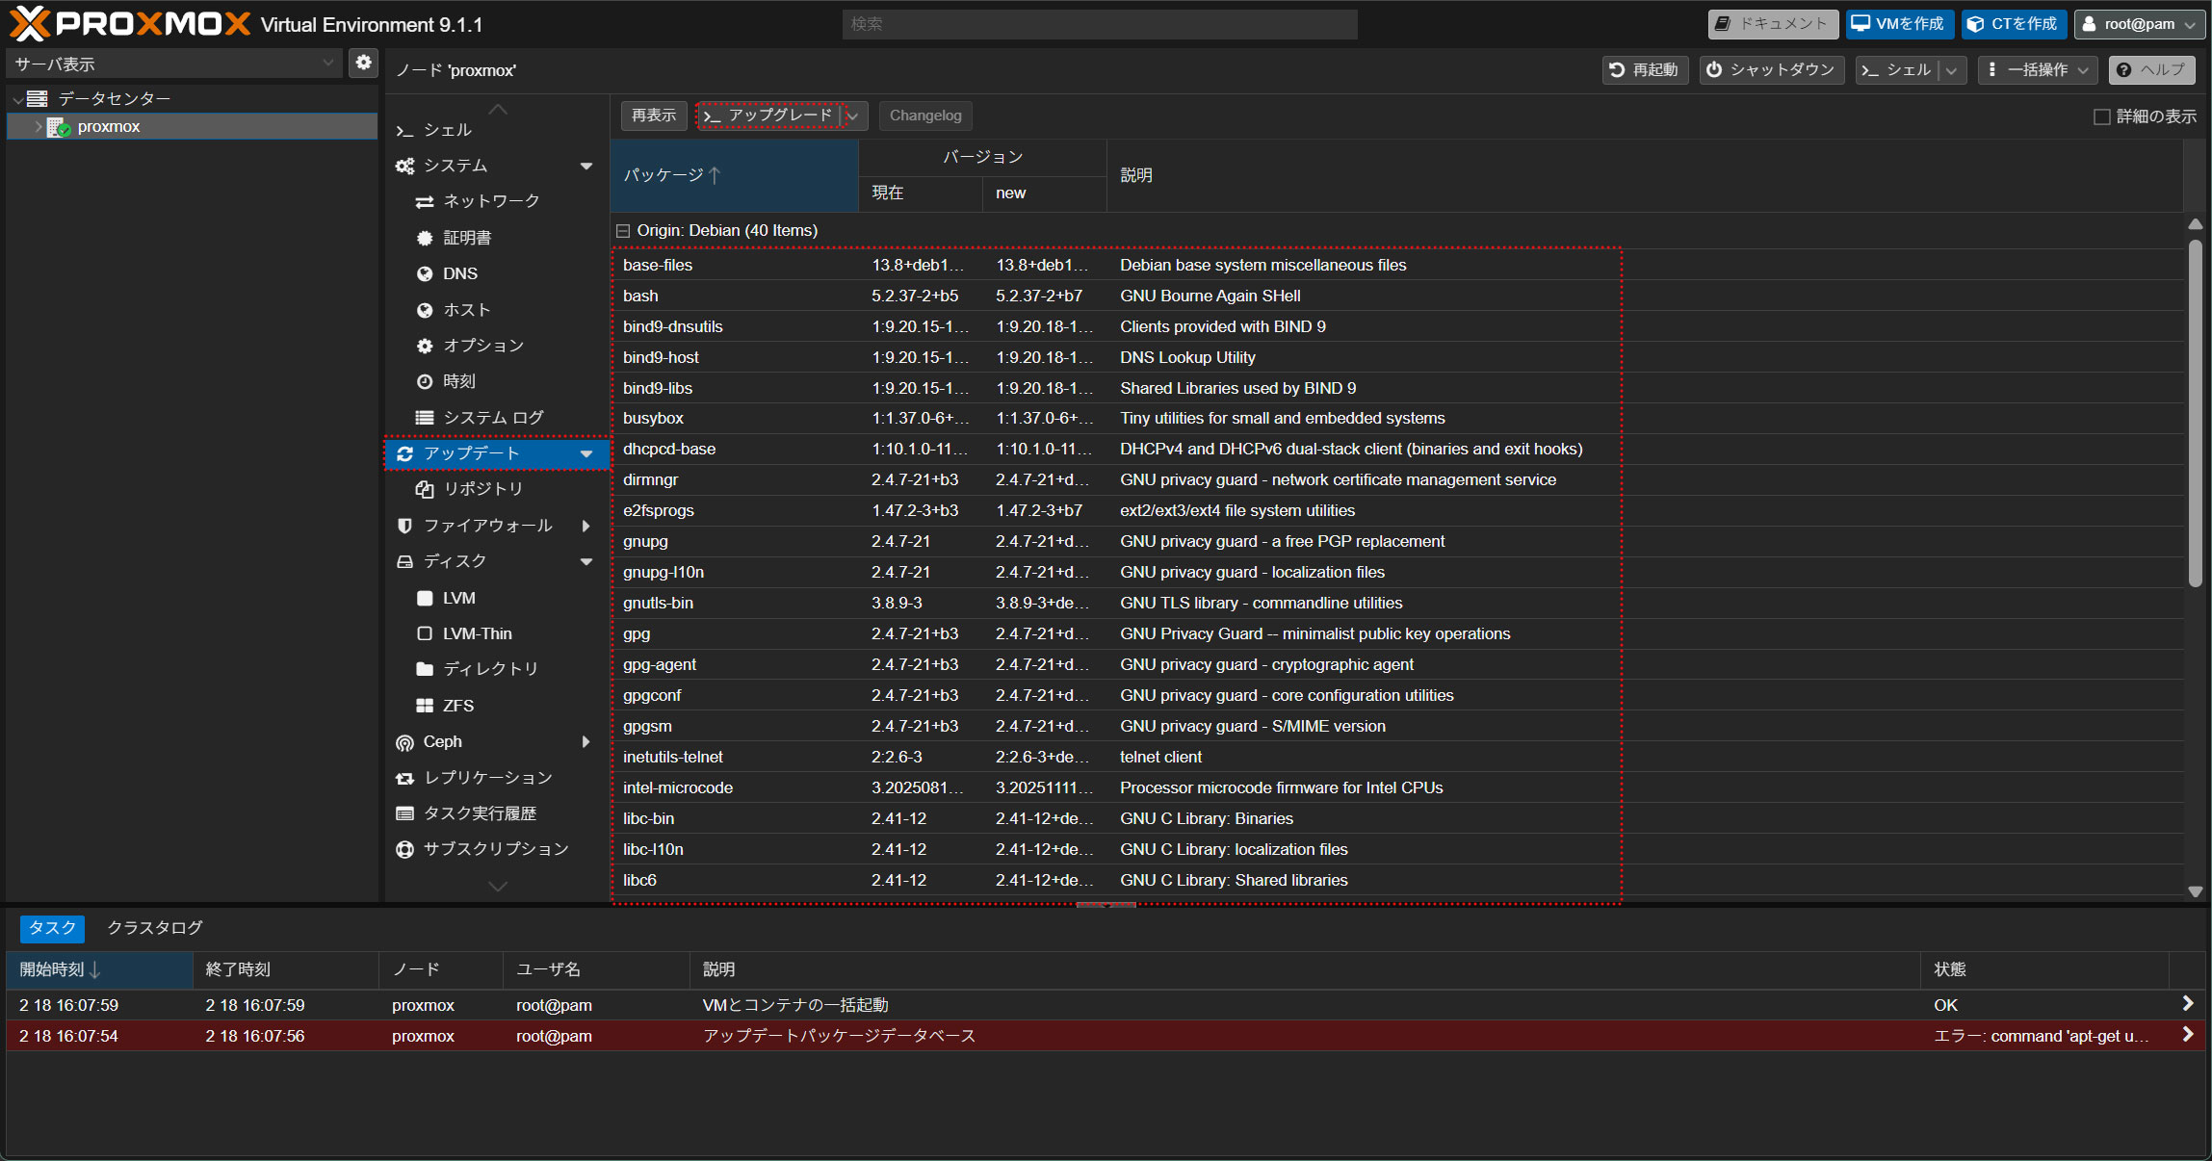Enable the 詳細の表示 checkbox
2212x1161 pixels.
pyautogui.click(x=2102, y=116)
